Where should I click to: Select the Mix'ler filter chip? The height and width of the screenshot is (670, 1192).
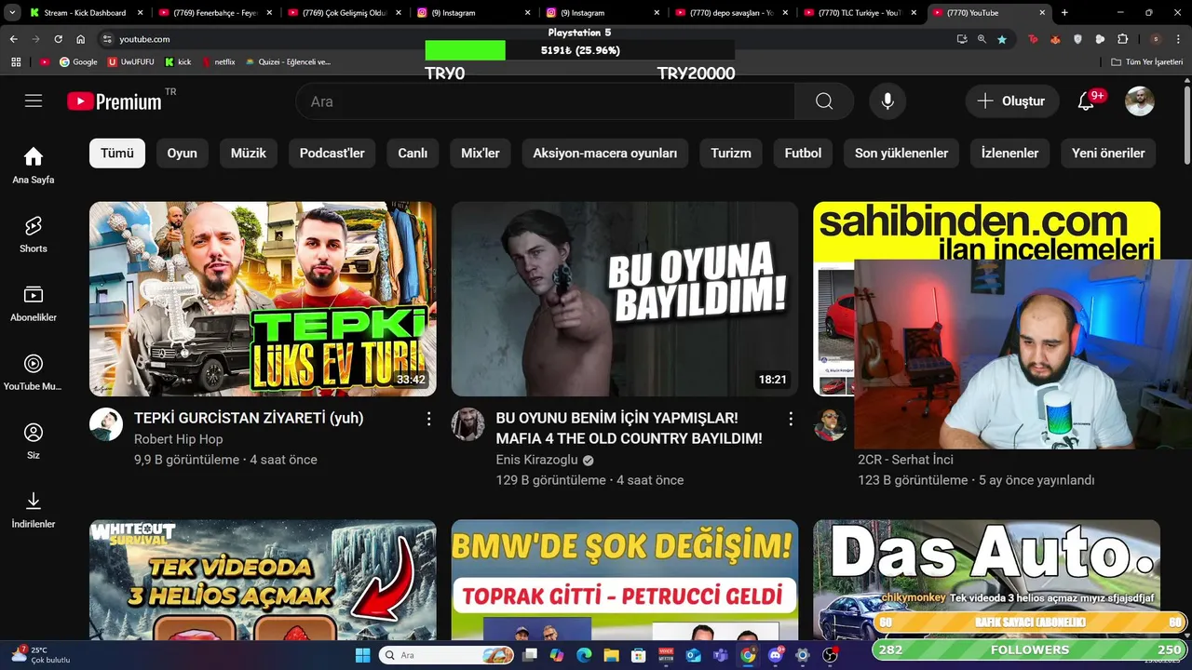click(481, 153)
